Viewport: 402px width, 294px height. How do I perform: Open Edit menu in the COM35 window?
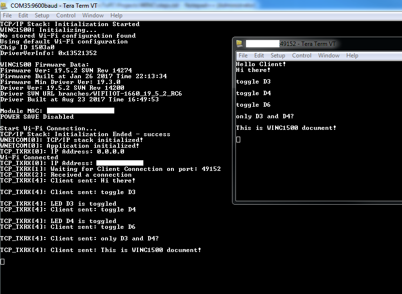point(23,15)
